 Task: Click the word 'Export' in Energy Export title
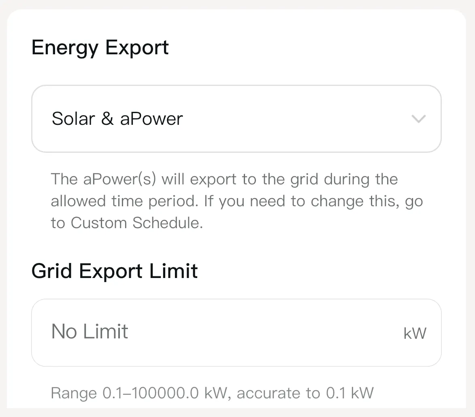tap(137, 47)
